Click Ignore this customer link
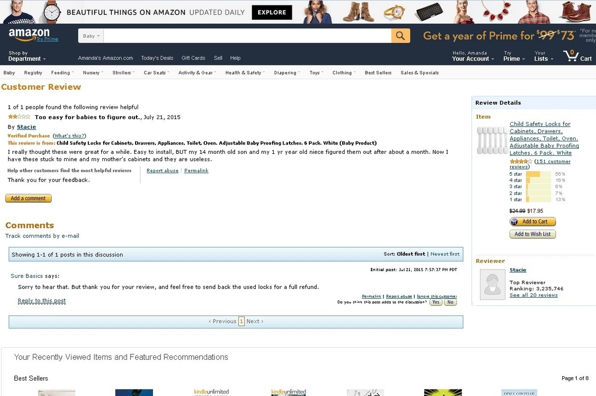596x396 pixels. 437,296
